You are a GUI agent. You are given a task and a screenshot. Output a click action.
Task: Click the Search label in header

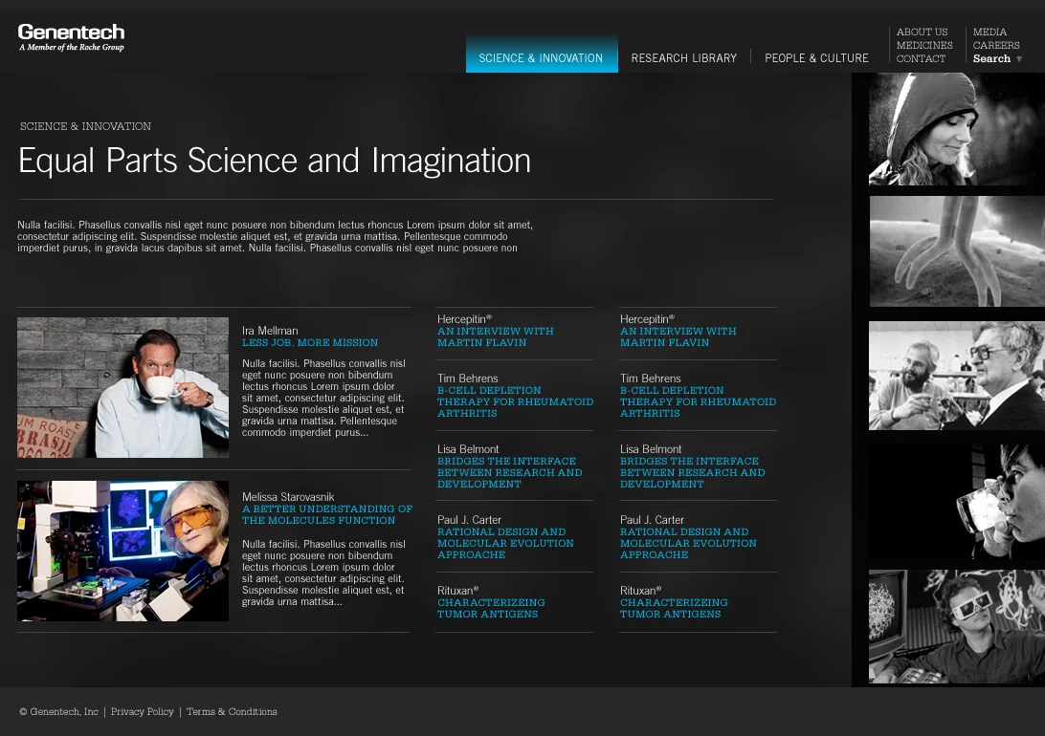pos(991,58)
